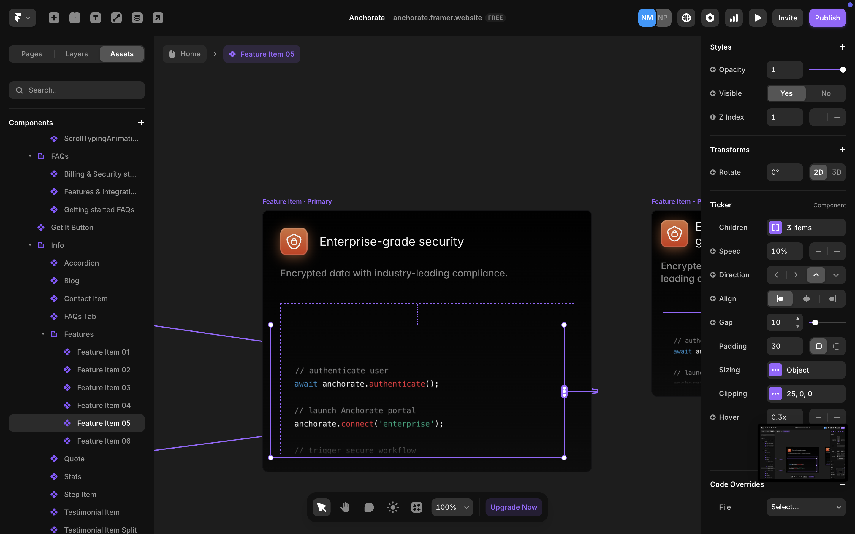Click the Upgrade Now button
The height and width of the screenshot is (534, 855).
tap(513, 507)
